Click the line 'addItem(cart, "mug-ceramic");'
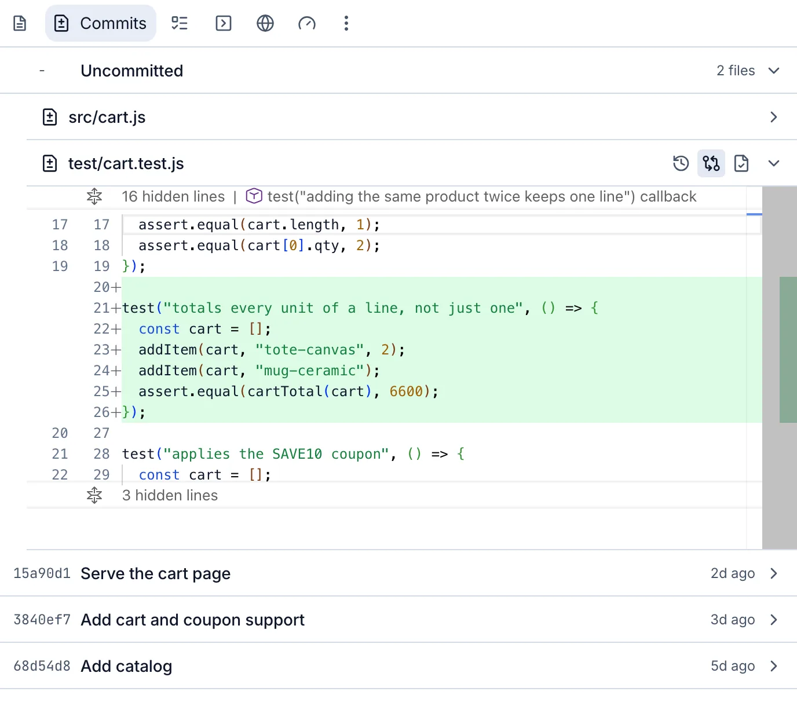797x717 pixels. coord(259,371)
